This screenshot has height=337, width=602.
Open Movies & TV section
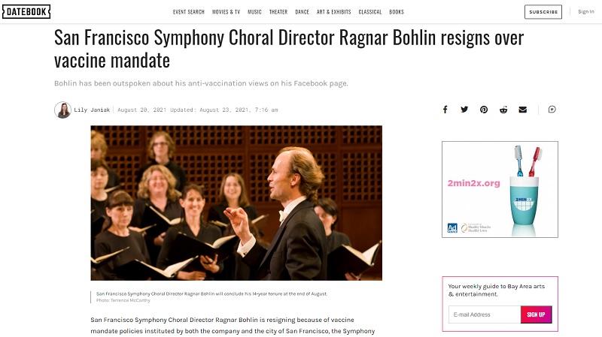pyautogui.click(x=227, y=12)
